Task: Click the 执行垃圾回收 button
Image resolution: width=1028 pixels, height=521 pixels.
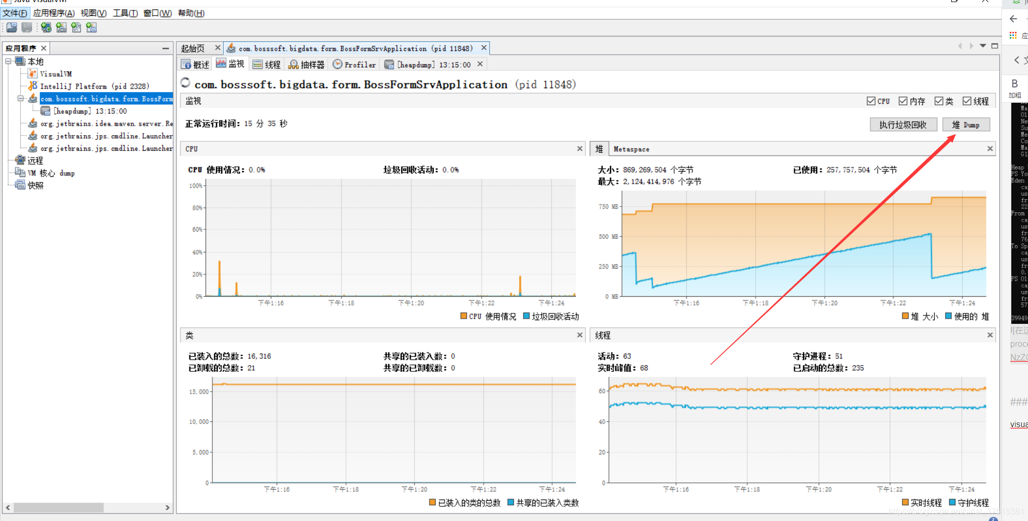Action: 903,125
